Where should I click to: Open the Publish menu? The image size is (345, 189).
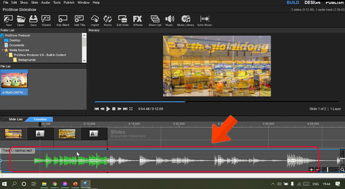pyautogui.click(x=69, y=3)
